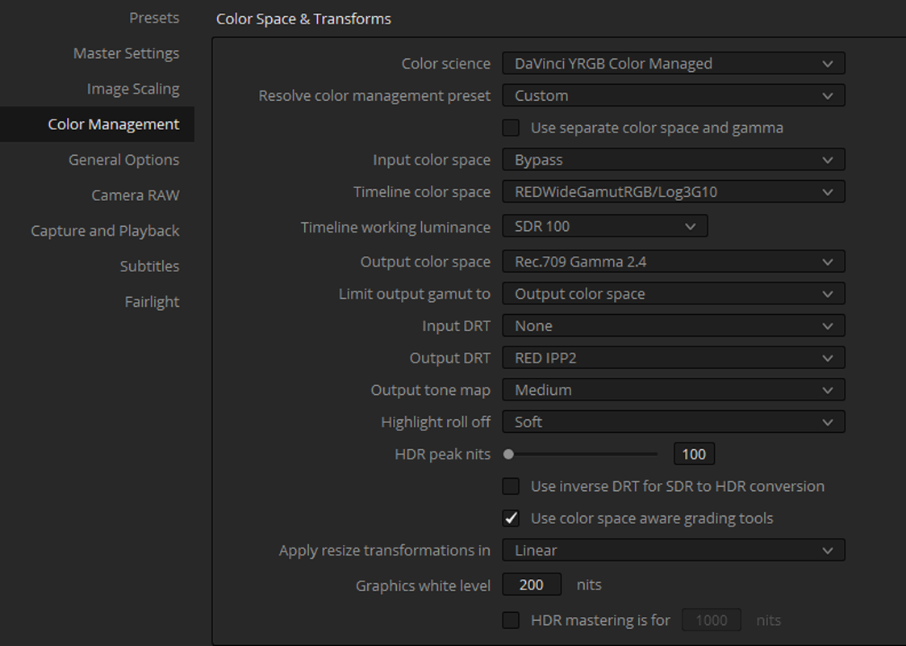
Task: Click the Graphics white level 200 field
Action: (532, 585)
